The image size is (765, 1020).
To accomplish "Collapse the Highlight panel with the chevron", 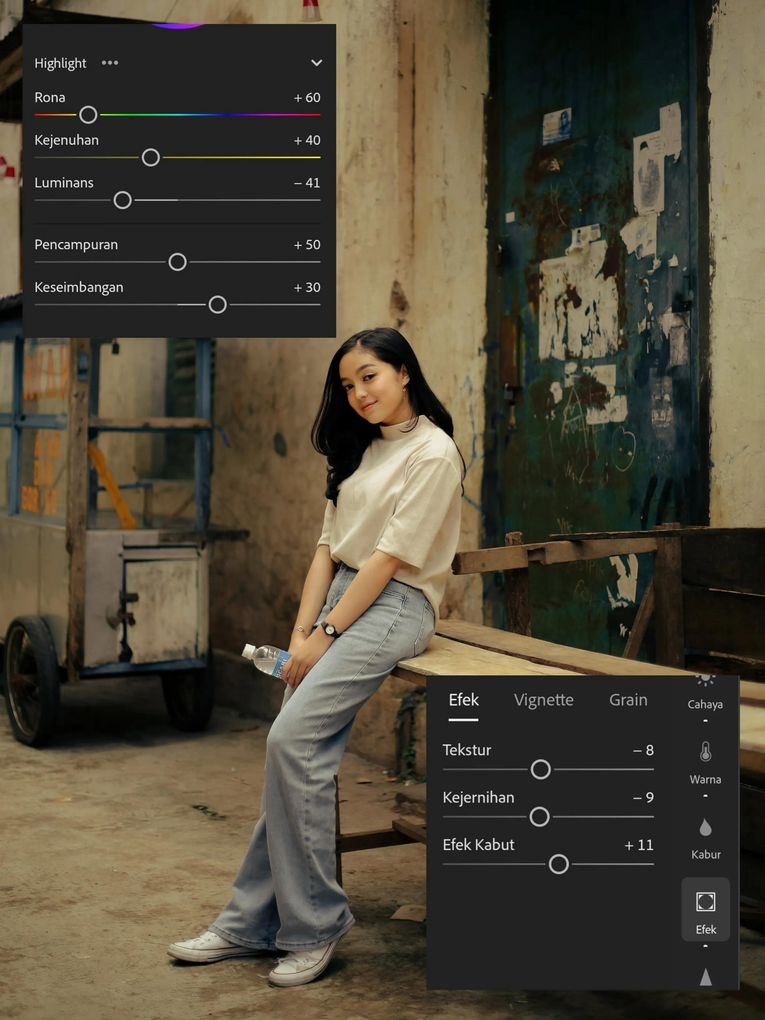I will click(x=317, y=63).
